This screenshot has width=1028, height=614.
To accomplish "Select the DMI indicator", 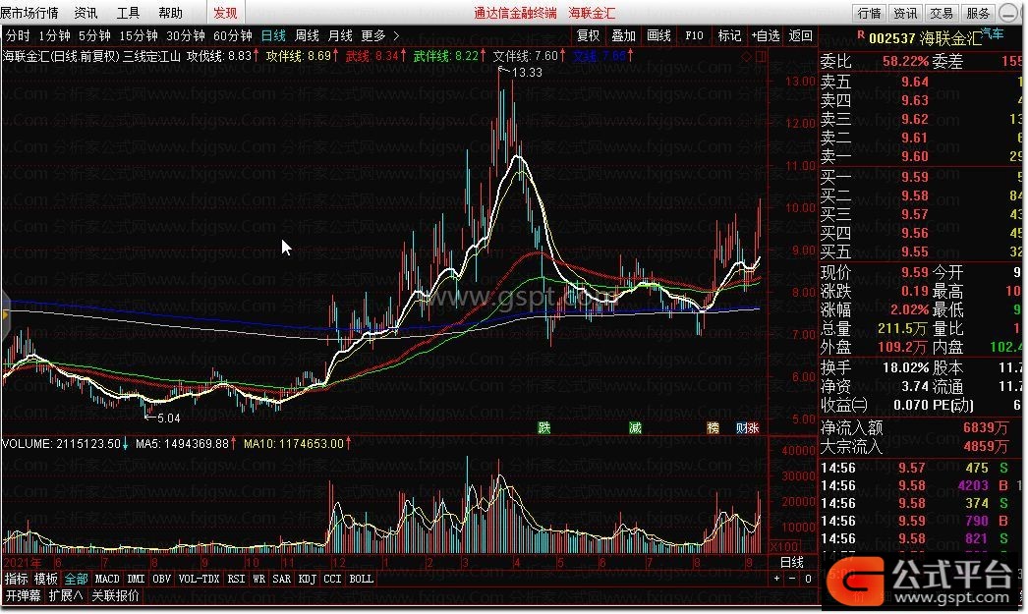I will click(x=136, y=579).
